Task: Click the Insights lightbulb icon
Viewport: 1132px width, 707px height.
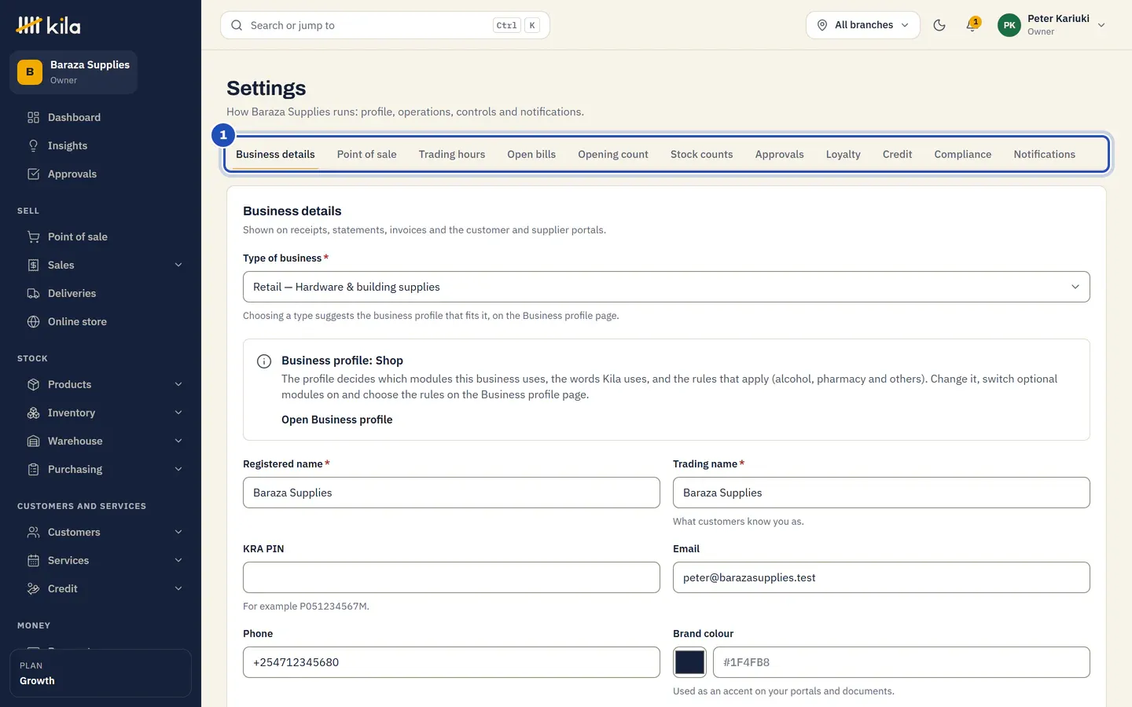Action: tap(33, 145)
